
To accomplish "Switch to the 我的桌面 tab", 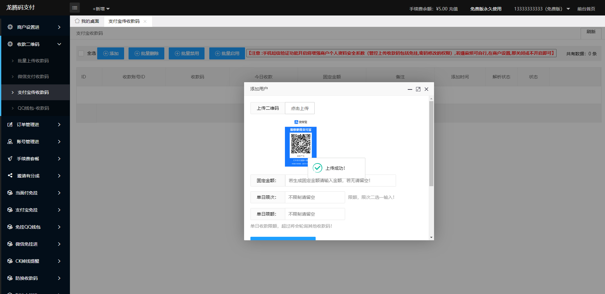I will click(x=87, y=21).
